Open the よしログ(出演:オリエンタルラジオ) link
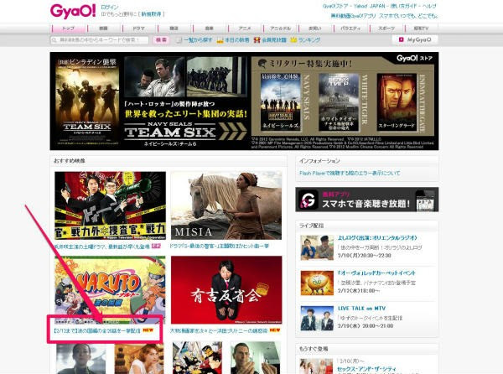Image resolution: width=503 pixels, height=374 pixels. (377, 238)
